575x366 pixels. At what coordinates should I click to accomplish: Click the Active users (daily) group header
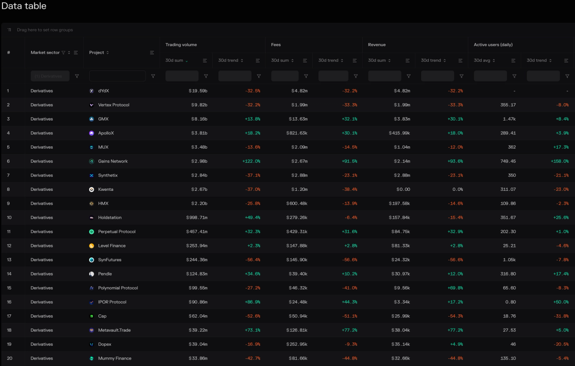point(493,44)
